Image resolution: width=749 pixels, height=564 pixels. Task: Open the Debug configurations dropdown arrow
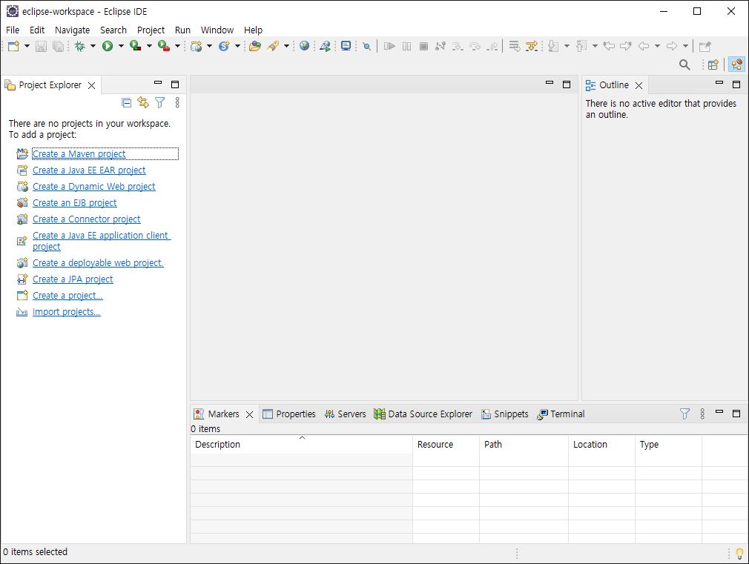[x=93, y=47]
